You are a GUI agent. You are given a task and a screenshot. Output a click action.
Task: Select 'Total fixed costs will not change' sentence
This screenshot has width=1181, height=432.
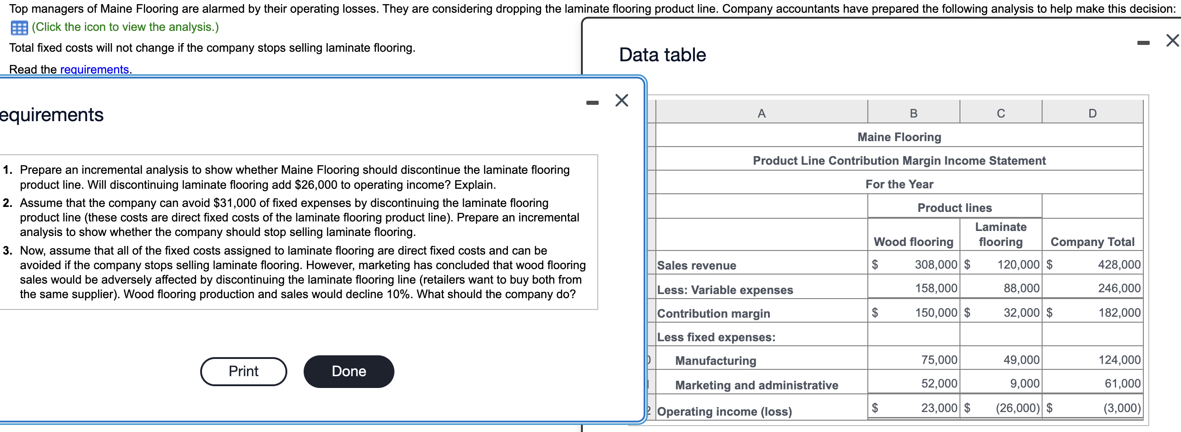point(212,48)
